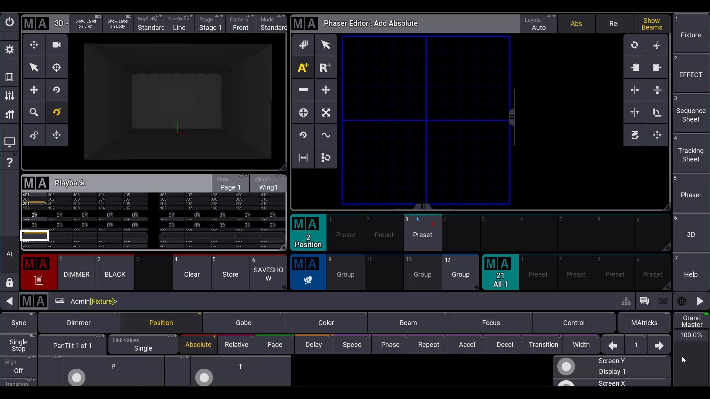Open the Layout Auto dropdown
Screen dimensions: 710x399
(x=538, y=24)
